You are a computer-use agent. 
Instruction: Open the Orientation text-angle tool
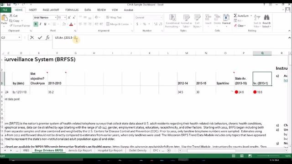pos(96,17)
